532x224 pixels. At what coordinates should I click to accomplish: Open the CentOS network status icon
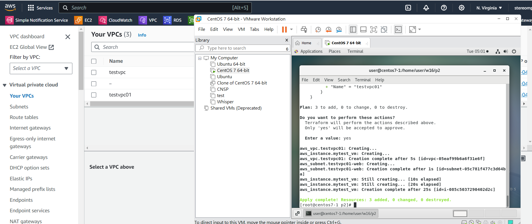click(498, 51)
